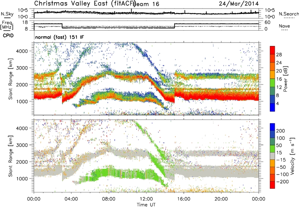Click the Christmas Valley East (fitACF) title

[85, 3]
